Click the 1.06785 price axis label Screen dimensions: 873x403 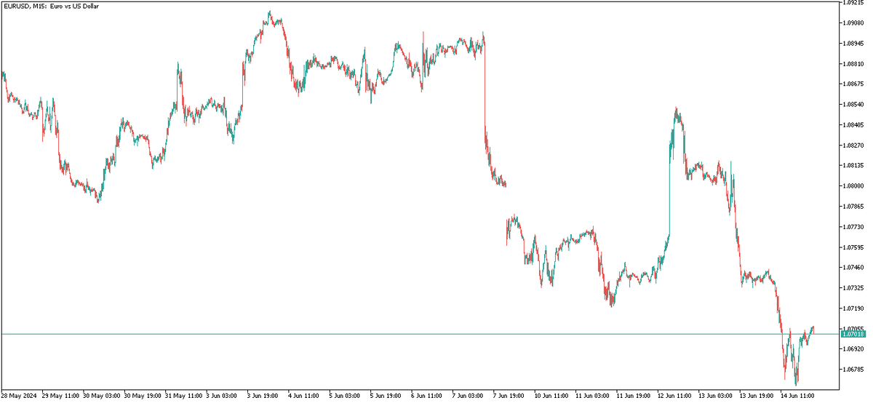pyautogui.click(x=853, y=369)
